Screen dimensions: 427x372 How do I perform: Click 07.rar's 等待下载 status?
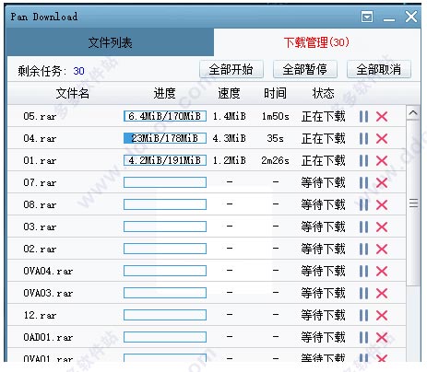point(324,183)
